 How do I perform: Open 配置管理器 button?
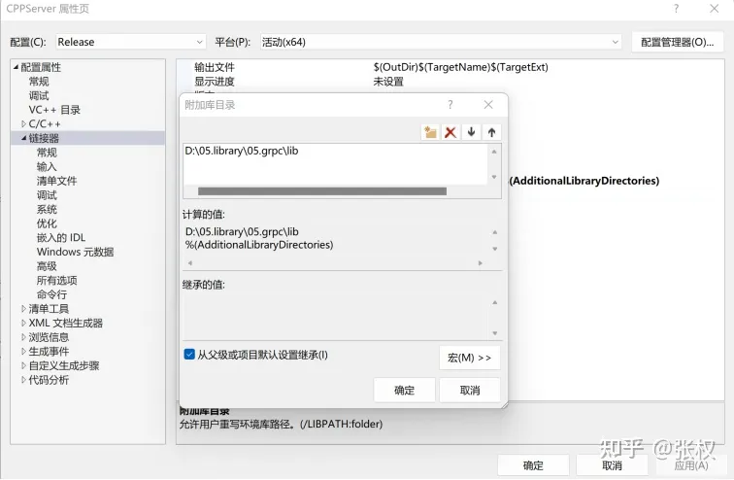[x=679, y=42]
